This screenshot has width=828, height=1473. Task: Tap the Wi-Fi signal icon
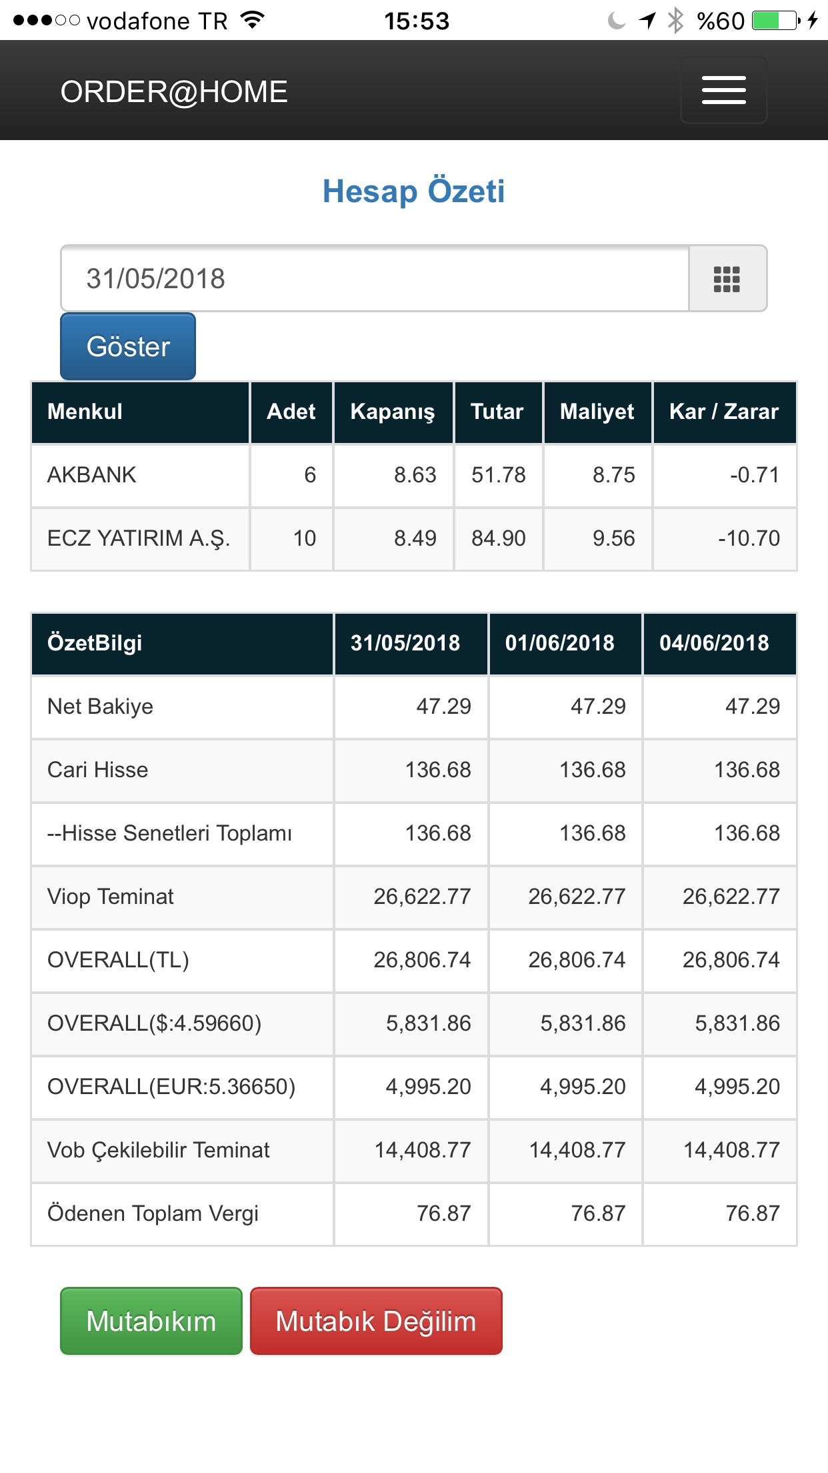(253, 21)
